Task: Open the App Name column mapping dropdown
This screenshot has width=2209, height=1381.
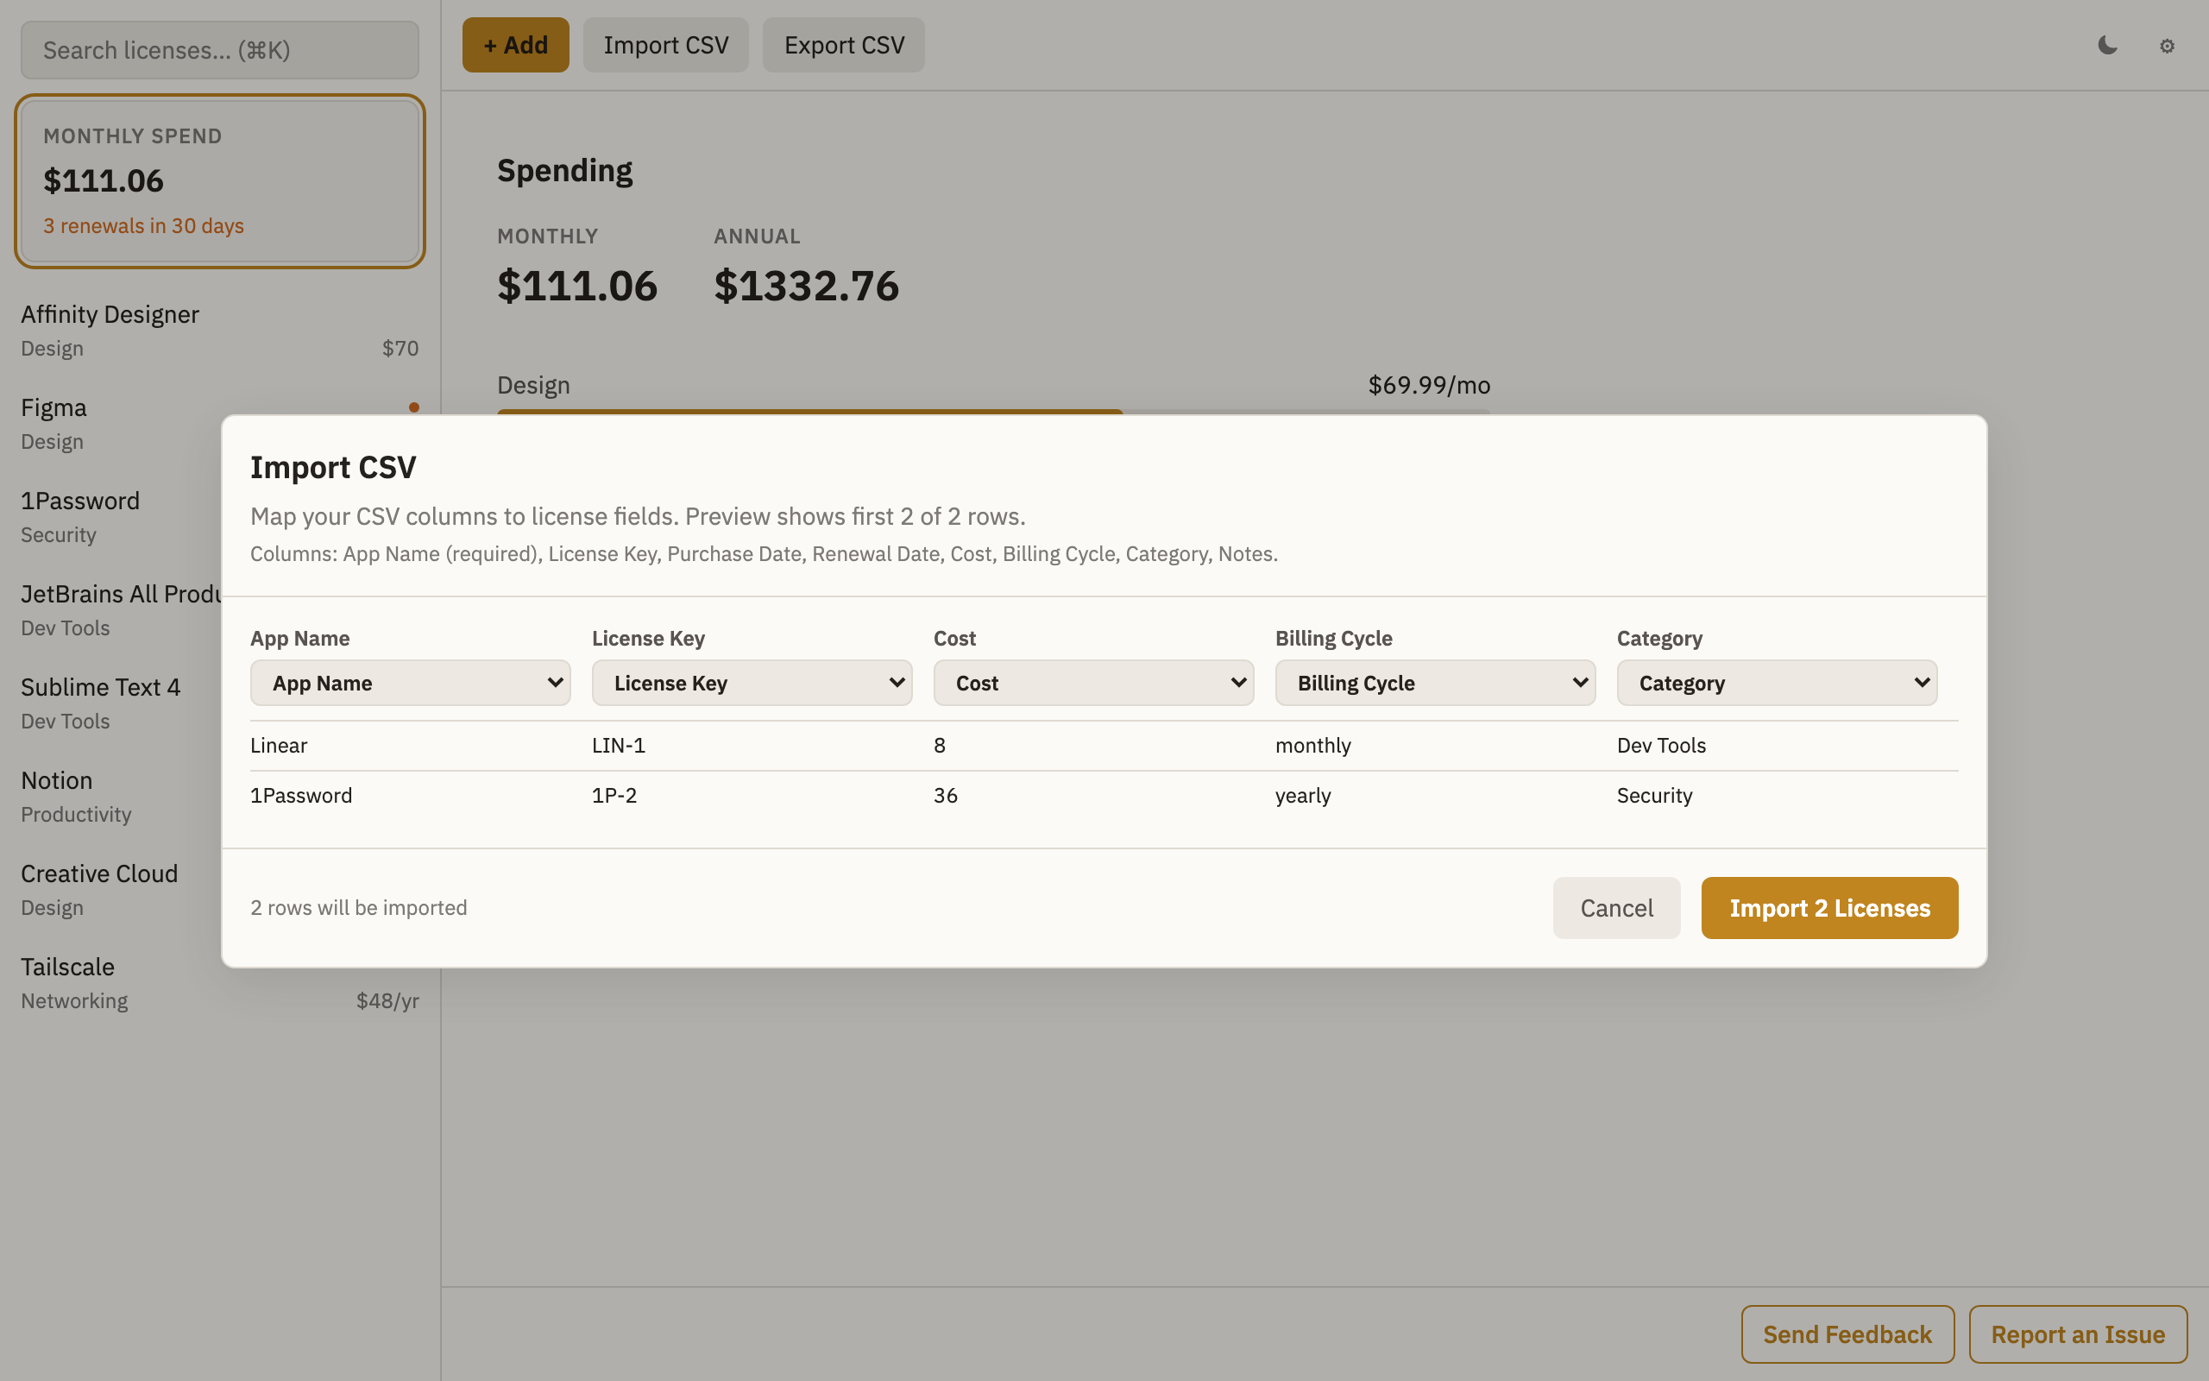Action: [410, 684]
